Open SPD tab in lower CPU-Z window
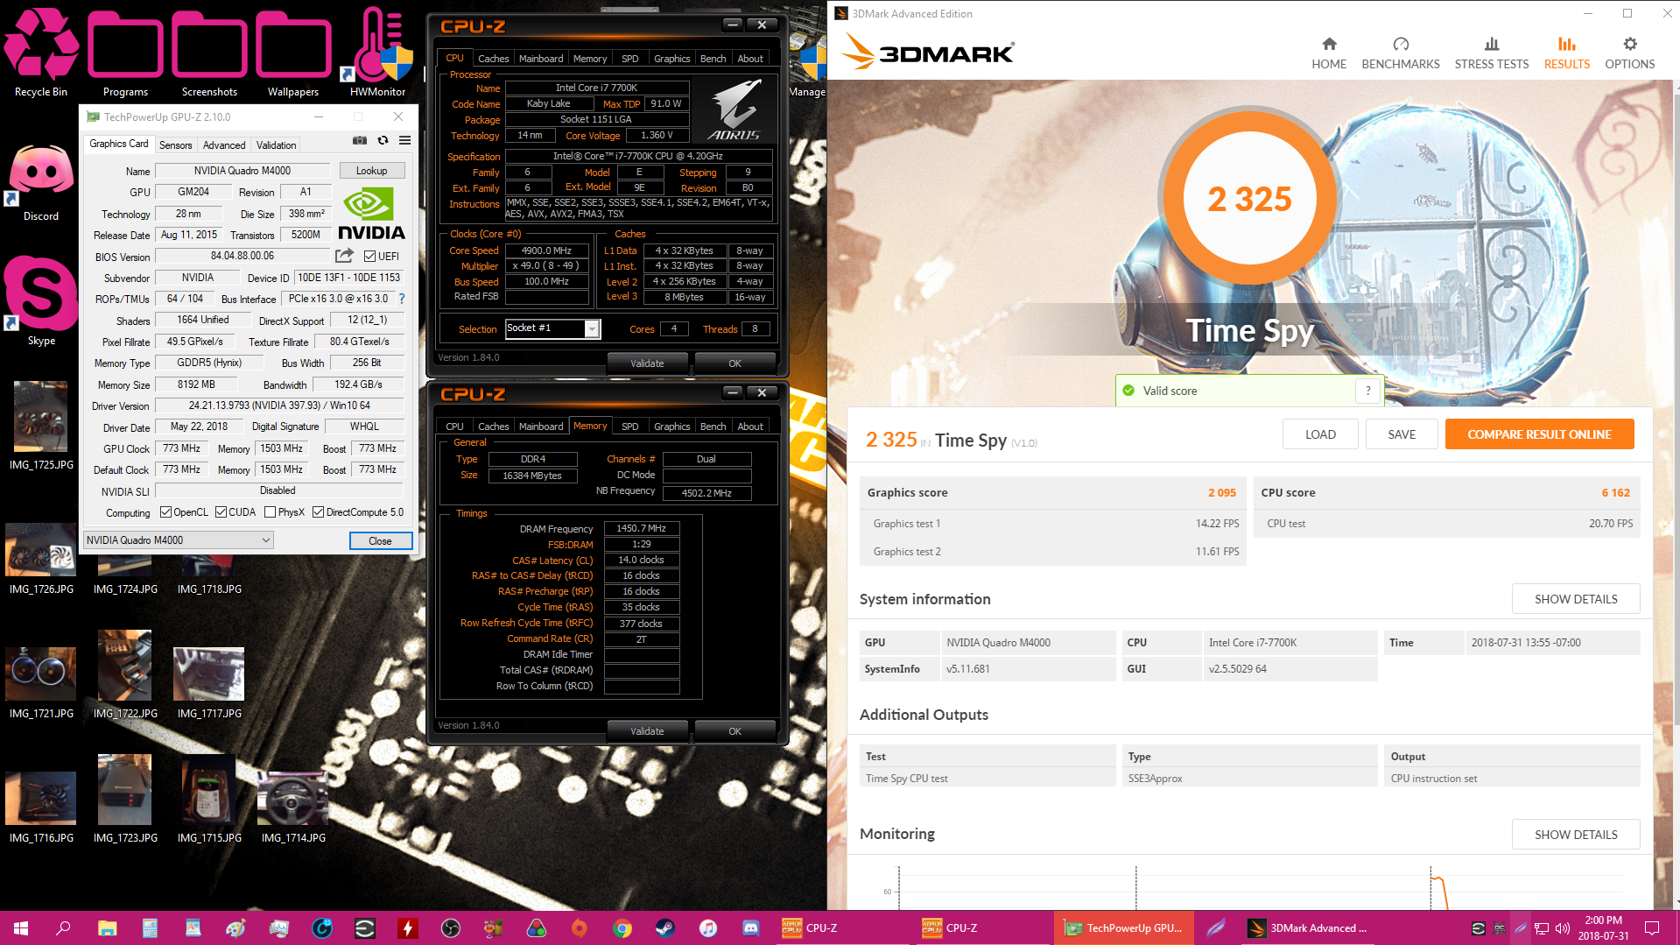Image resolution: width=1680 pixels, height=945 pixels. coord(629,427)
